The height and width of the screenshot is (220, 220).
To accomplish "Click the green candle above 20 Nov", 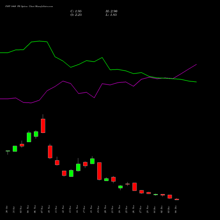I will [x=106, y=180].
